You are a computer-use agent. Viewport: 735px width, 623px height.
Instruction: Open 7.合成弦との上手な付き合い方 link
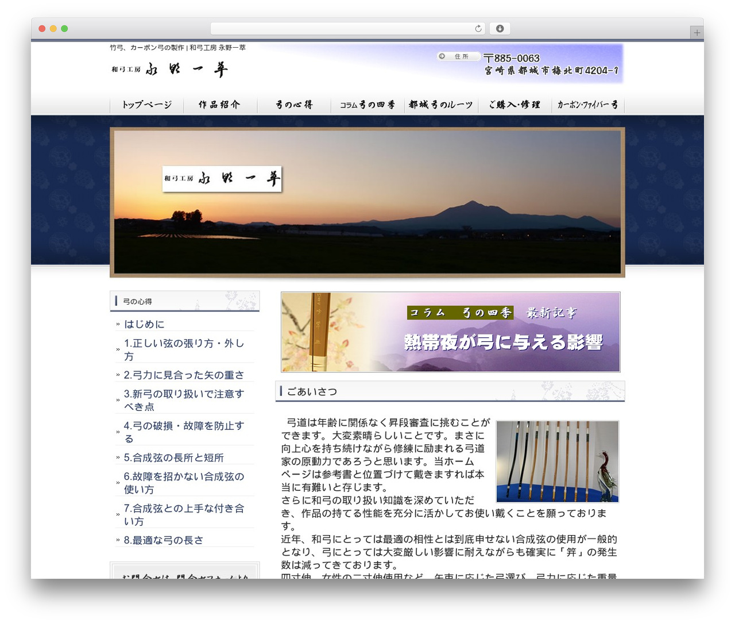click(x=184, y=514)
